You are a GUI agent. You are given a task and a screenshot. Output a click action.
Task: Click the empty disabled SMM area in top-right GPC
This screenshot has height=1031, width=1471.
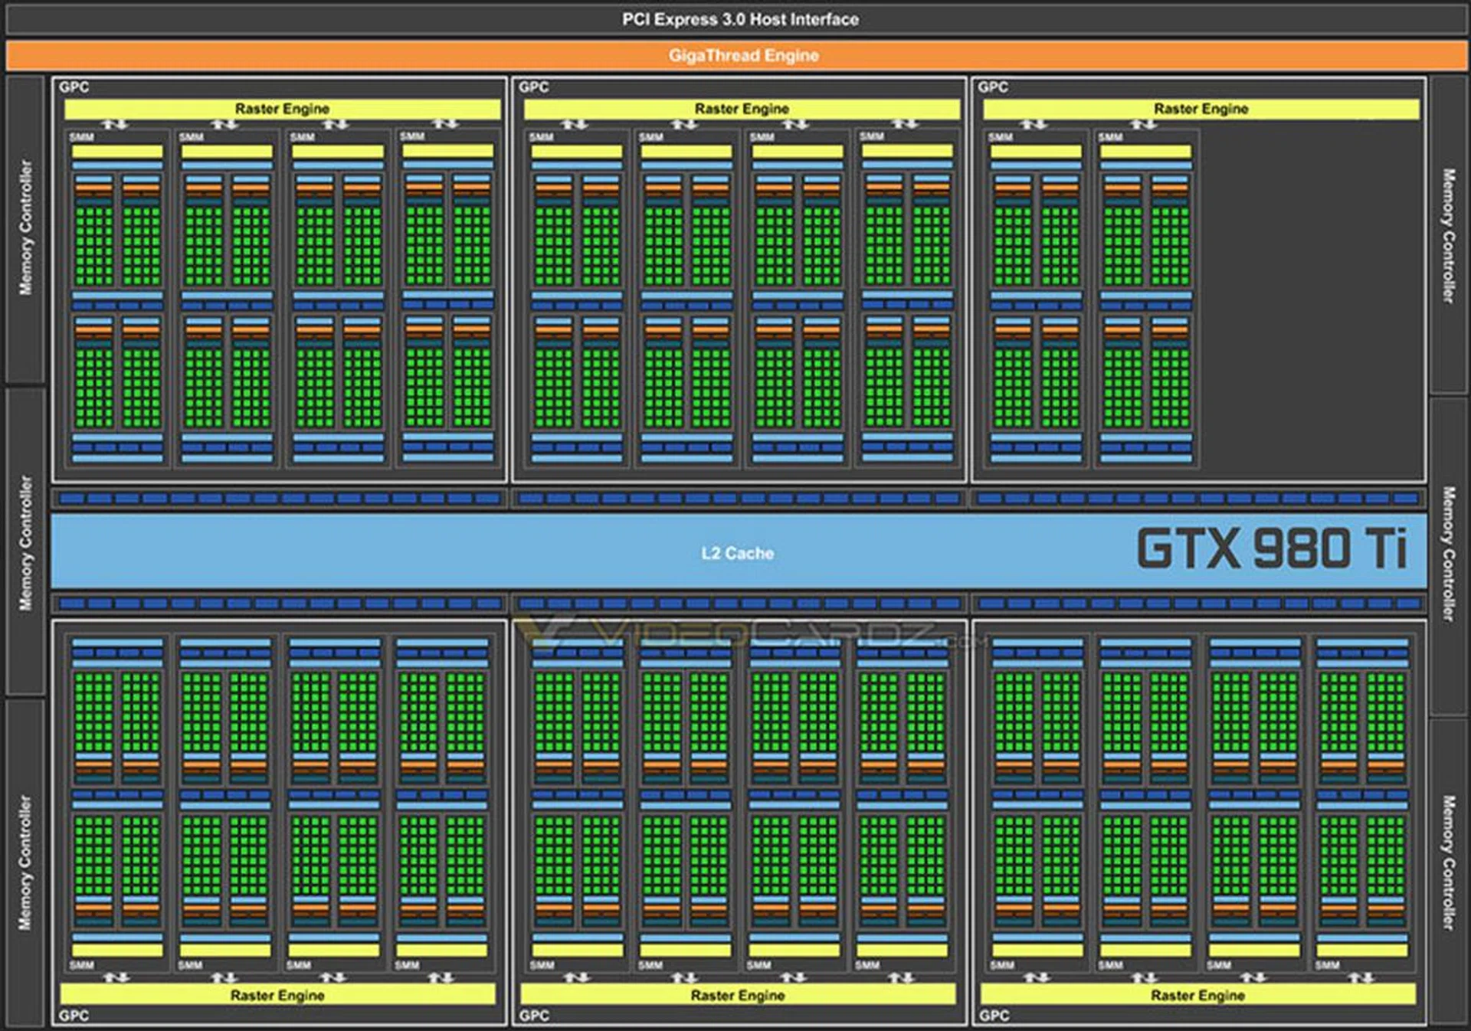point(1310,299)
